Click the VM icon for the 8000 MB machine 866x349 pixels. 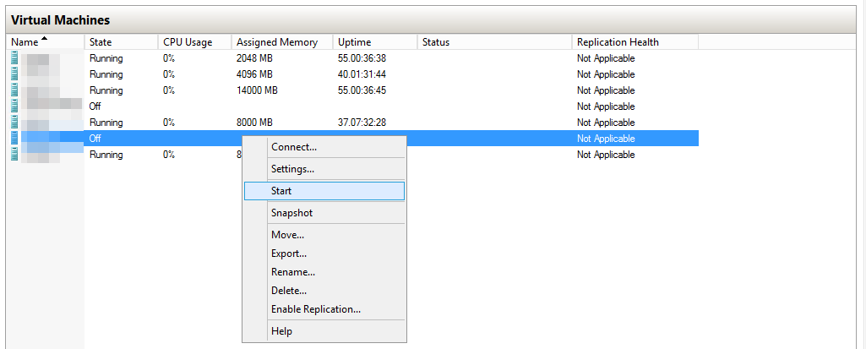pos(14,123)
